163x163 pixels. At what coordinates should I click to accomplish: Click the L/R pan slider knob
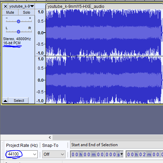19,32
